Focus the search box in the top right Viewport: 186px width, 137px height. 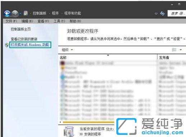[x=177, y=13]
